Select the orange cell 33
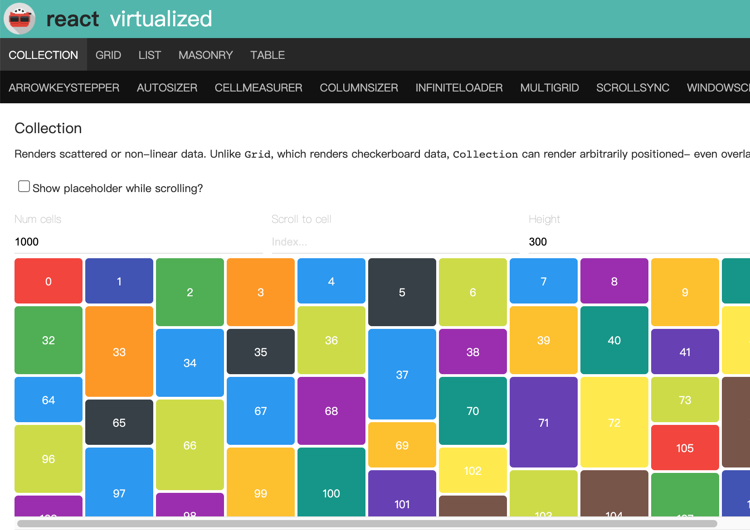 tap(119, 352)
